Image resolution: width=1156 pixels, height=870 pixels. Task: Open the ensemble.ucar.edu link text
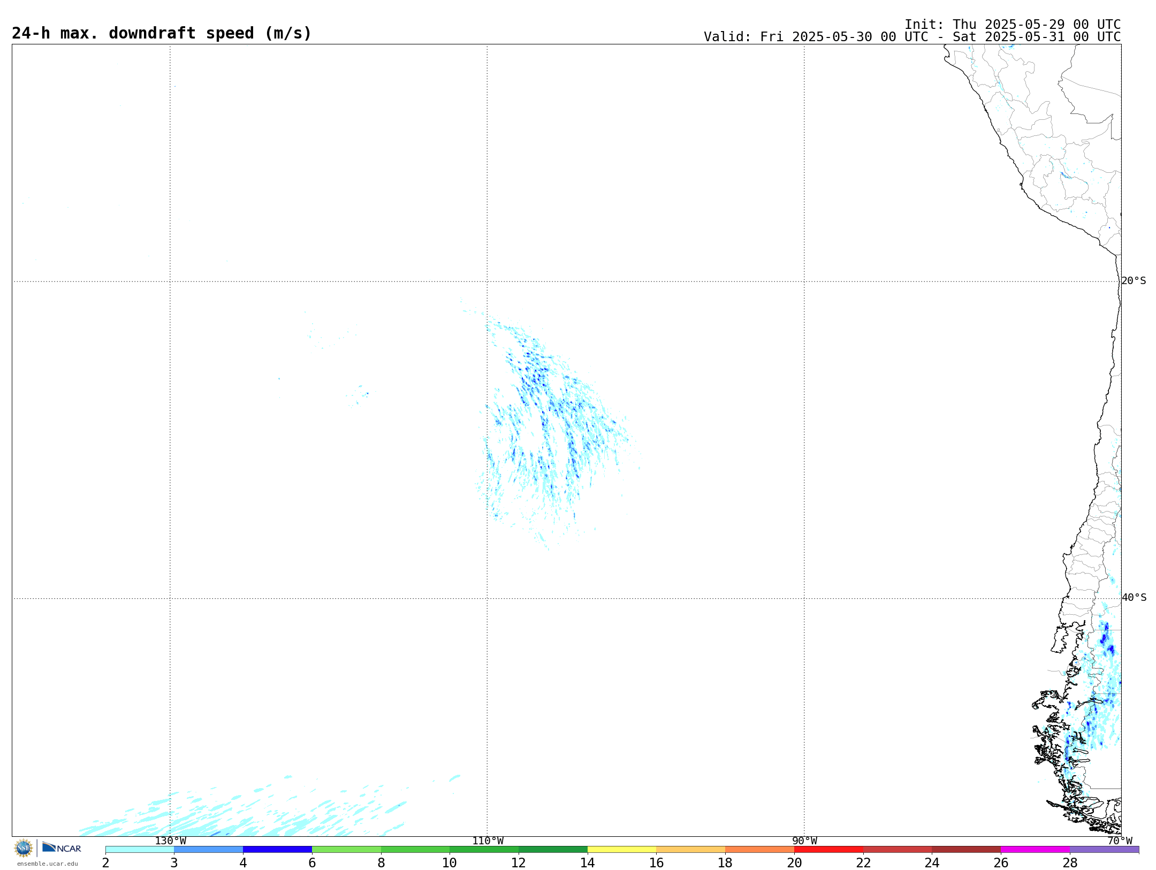point(47,864)
